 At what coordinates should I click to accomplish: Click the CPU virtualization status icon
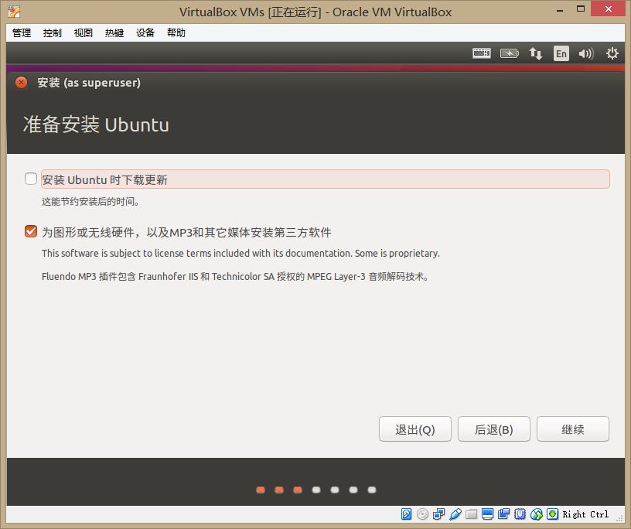[520, 514]
